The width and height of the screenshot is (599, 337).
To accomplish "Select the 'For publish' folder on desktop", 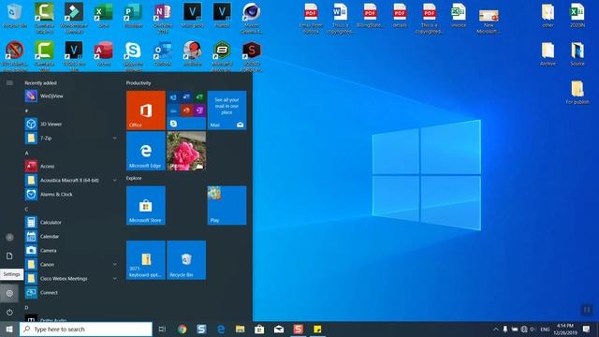I will tap(577, 93).
